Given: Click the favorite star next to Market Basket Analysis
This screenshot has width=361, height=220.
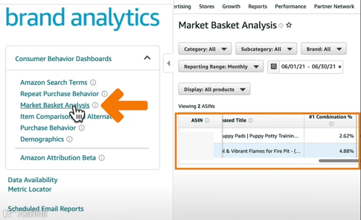Looking at the screenshot, I should pyautogui.click(x=289, y=25).
